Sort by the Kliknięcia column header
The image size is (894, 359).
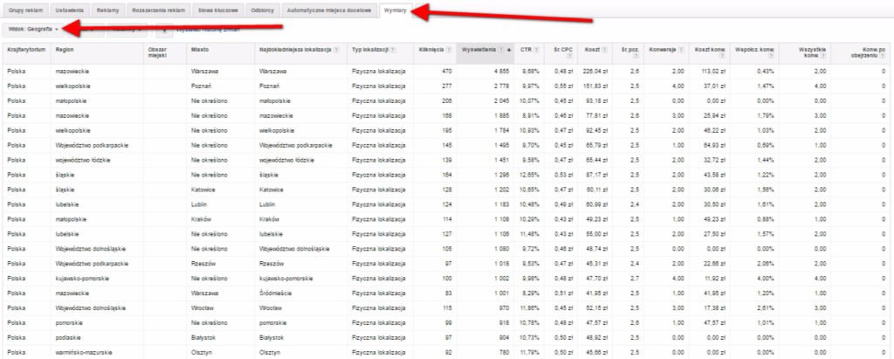(x=431, y=50)
